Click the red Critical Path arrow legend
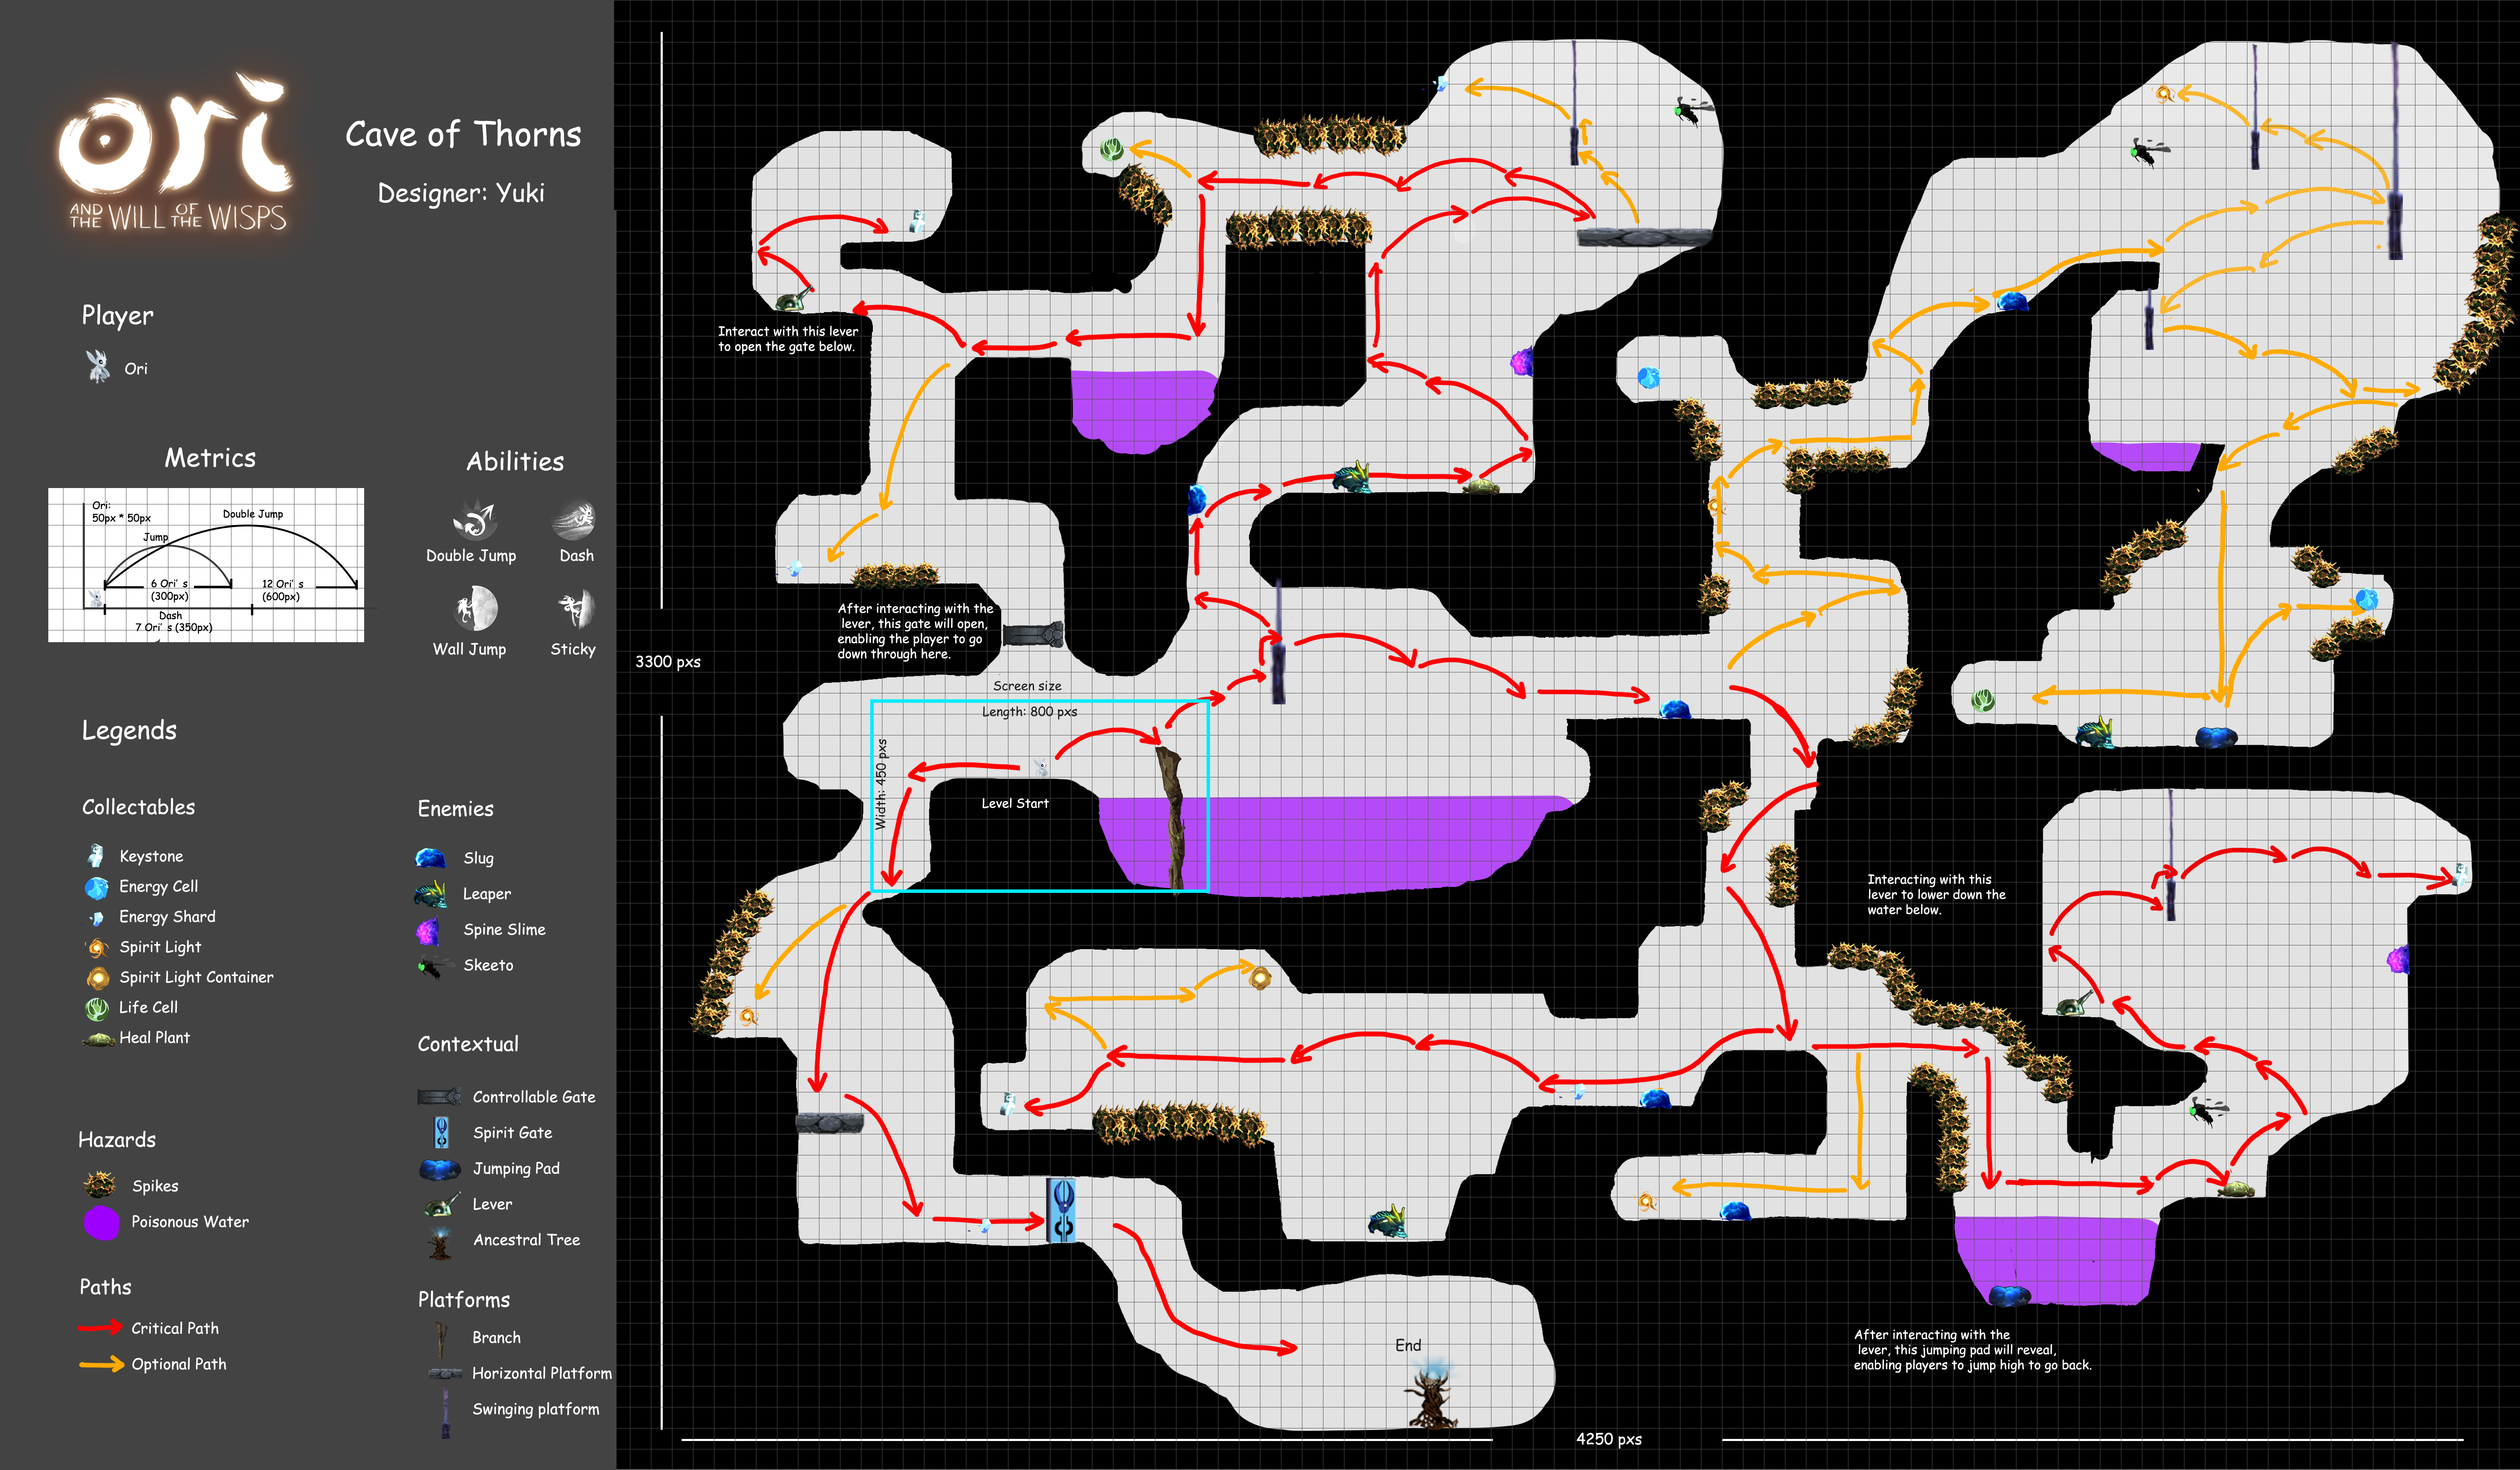The image size is (2520, 1470). coord(100,1328)
